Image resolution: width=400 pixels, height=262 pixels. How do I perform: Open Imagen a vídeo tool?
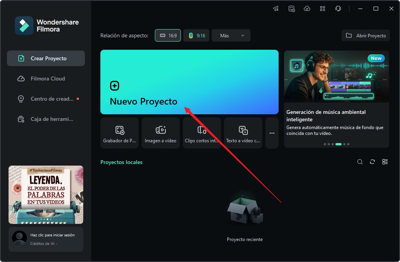[161, 133]
